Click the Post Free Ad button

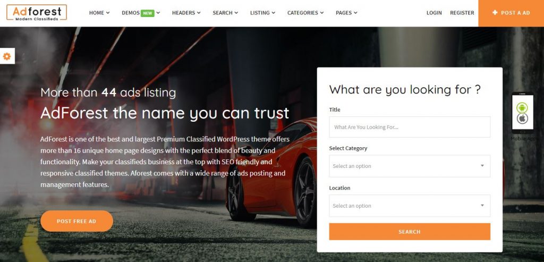coord(76,221)
